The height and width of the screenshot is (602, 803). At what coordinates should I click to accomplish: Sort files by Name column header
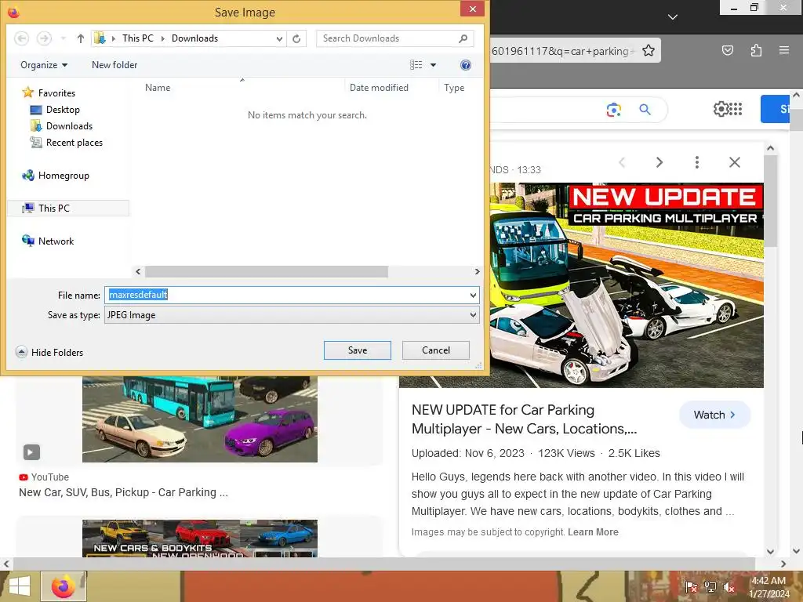[x=158, y=88]
